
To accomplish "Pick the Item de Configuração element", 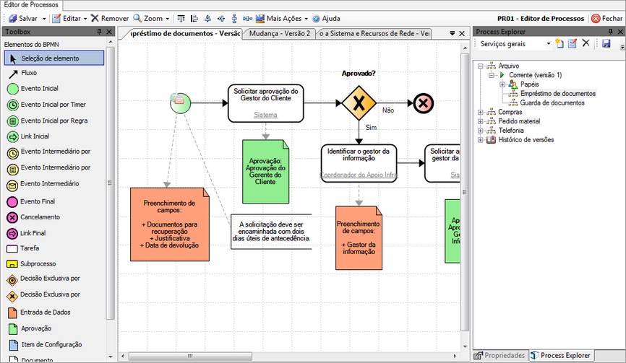I will tap(45, 345).
